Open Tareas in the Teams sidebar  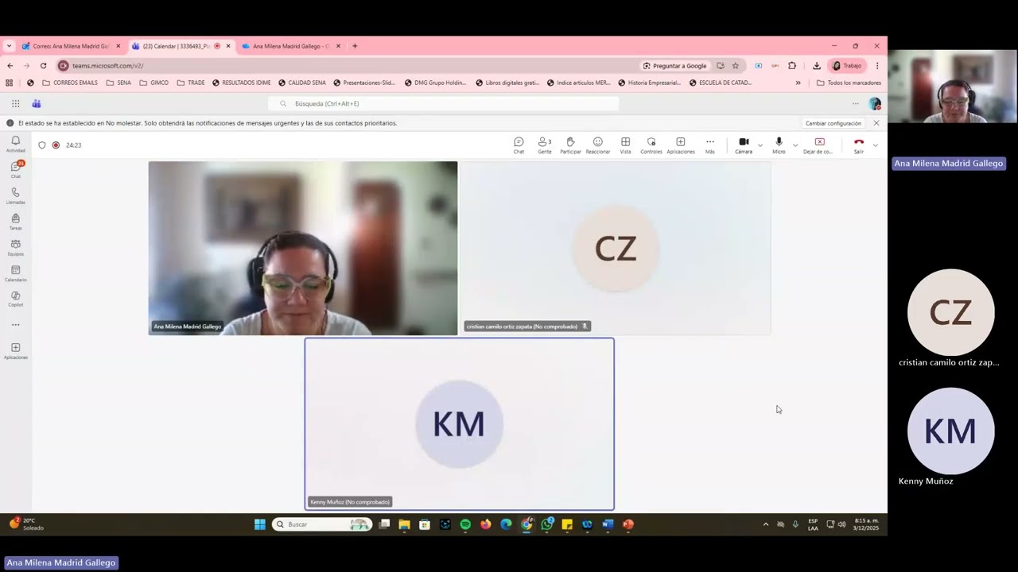coord(15,222)
